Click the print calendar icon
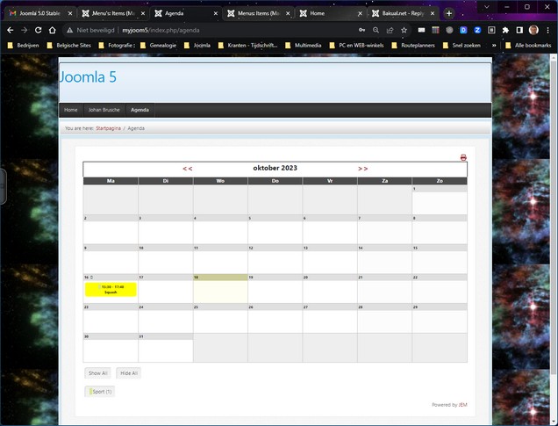Screen dimensions: 558x426 point(463,157)
